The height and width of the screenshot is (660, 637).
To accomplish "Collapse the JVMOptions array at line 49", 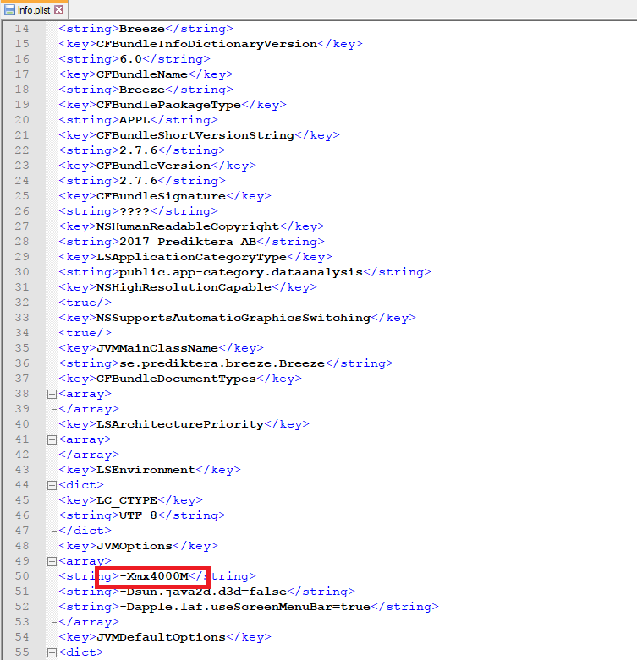I will pos(52,561).
